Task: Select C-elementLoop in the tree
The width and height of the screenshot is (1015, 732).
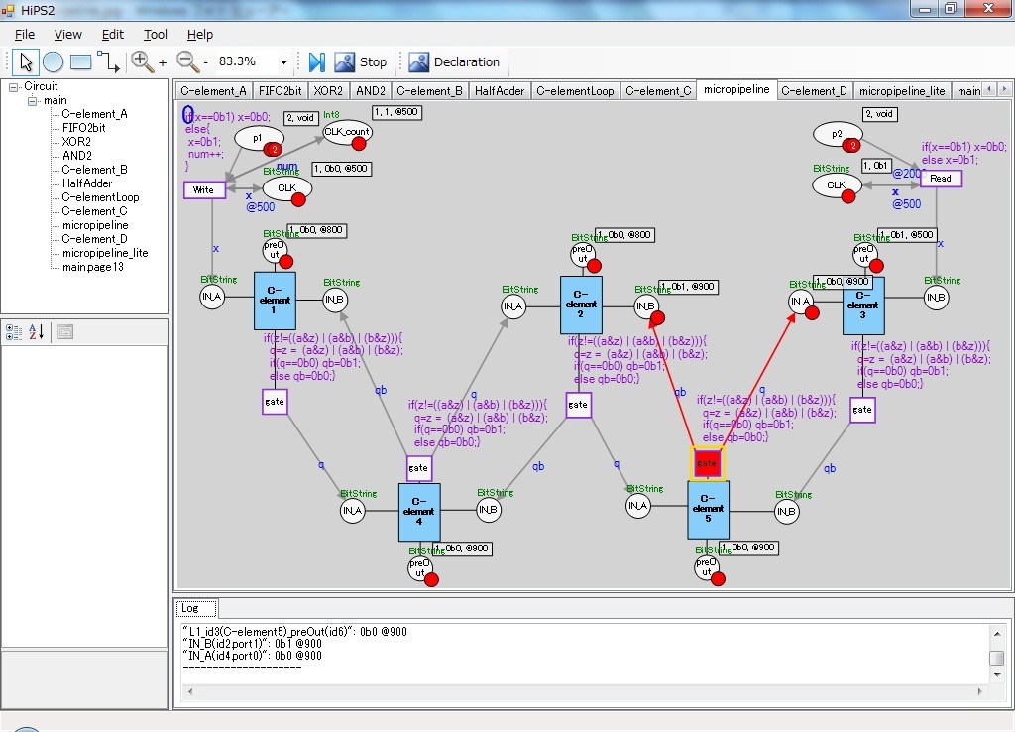Action: click(x=100, y=197)
